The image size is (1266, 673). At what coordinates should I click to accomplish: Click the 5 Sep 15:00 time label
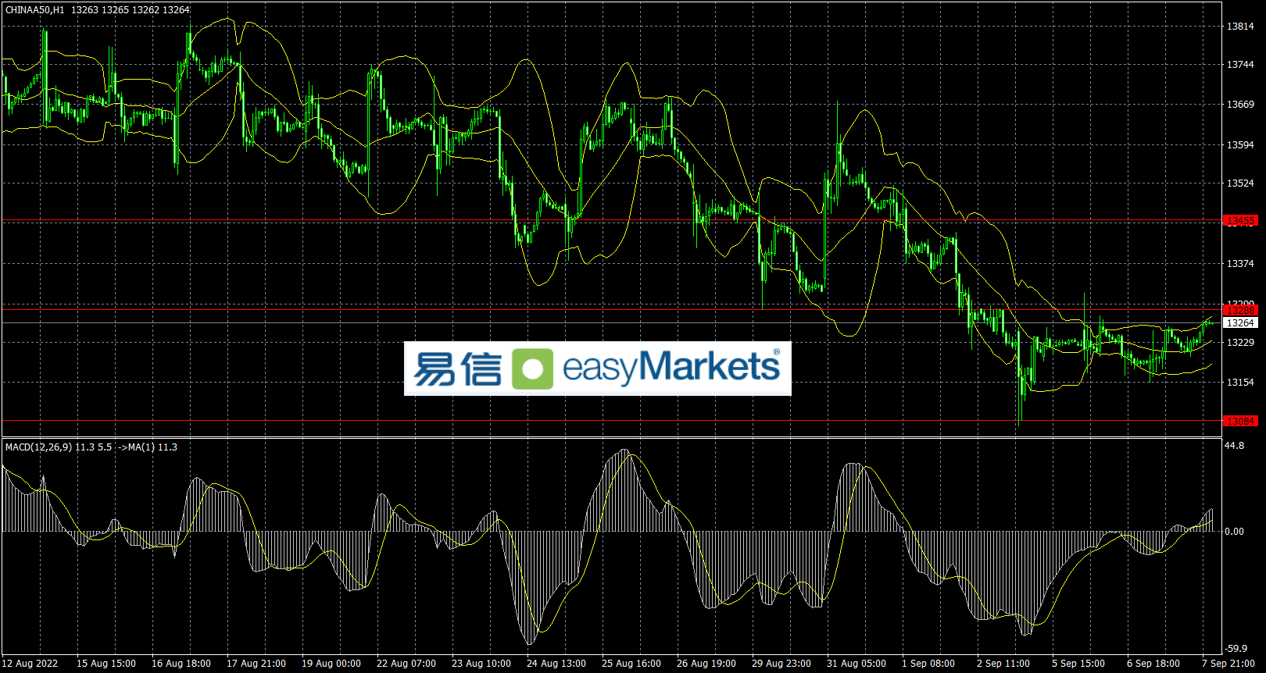click(1078, 664)
